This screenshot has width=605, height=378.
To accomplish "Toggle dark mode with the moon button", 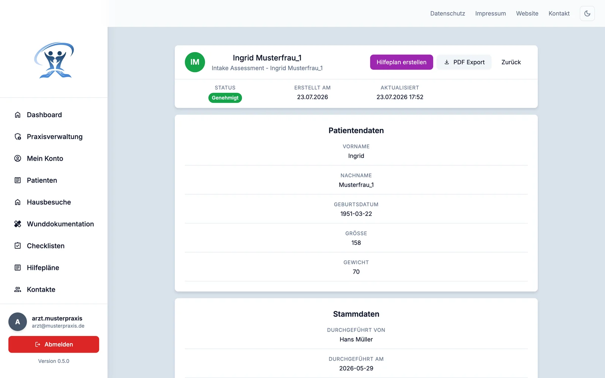I will pos(587,13).
